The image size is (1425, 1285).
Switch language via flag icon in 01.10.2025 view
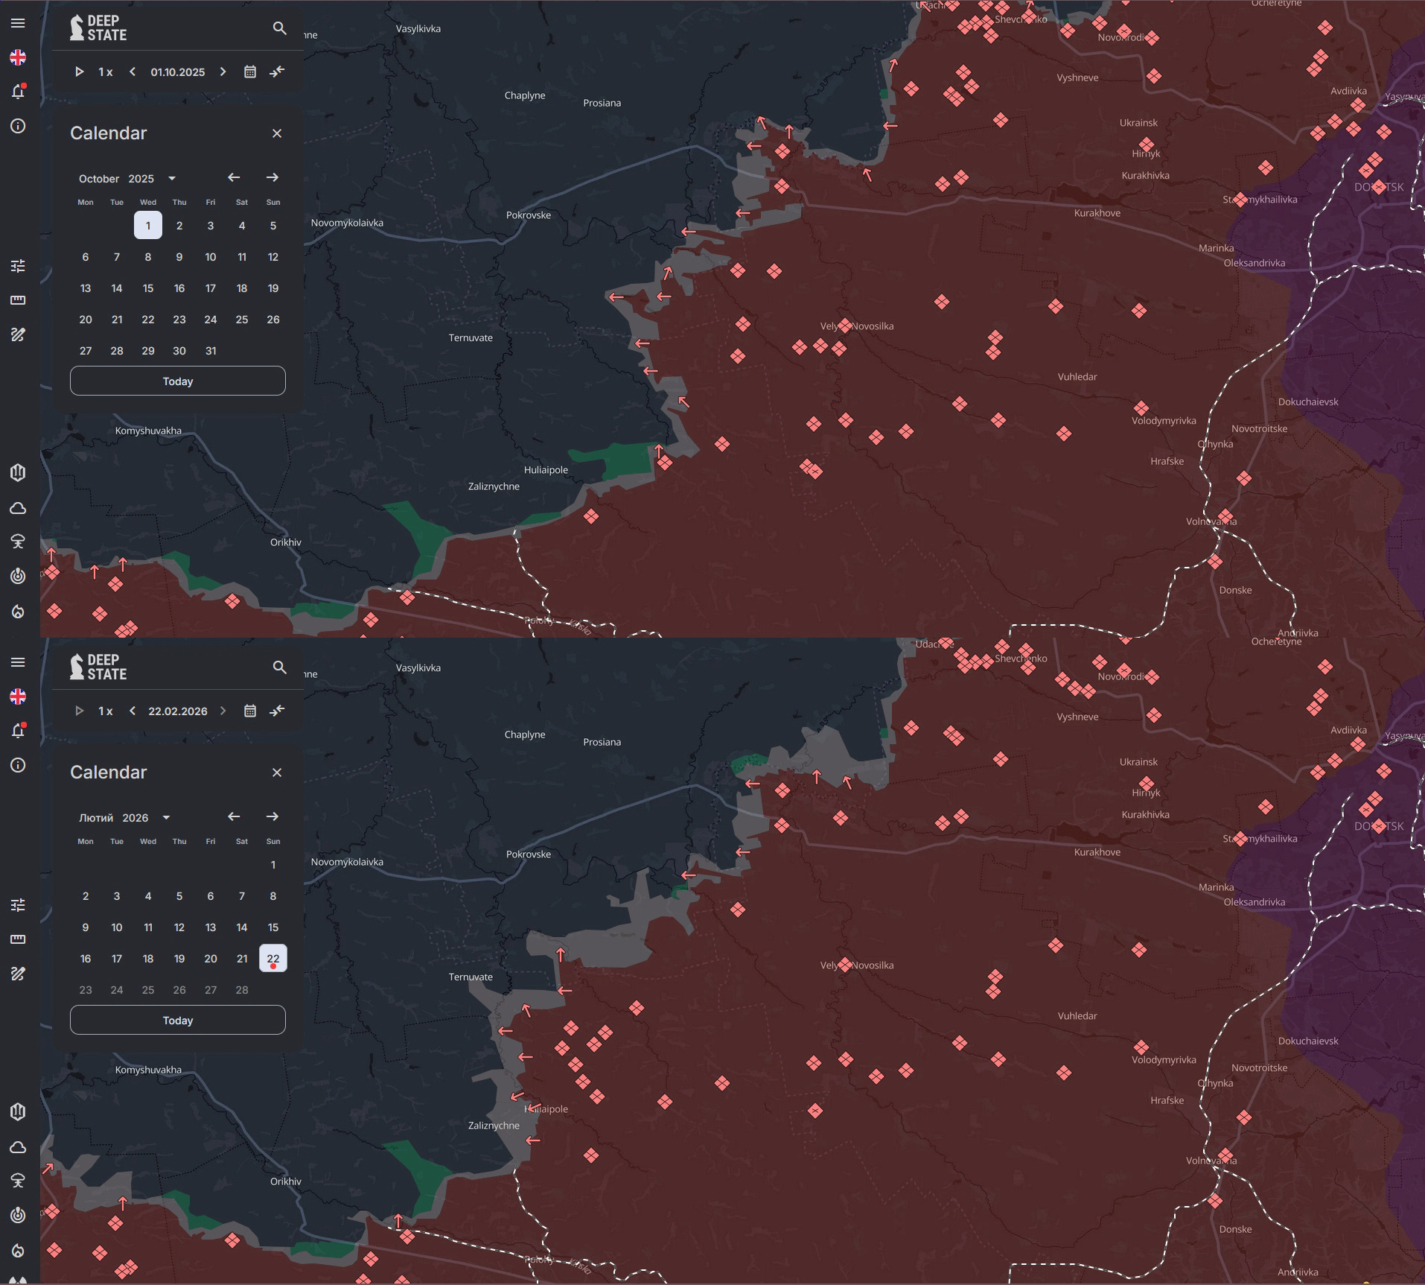click(18, 57)
